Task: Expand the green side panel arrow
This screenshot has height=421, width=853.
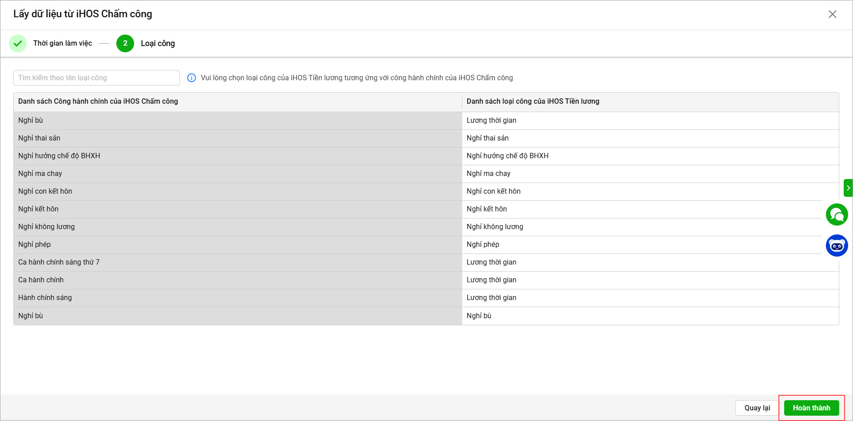Action: [x=848, y=188]
